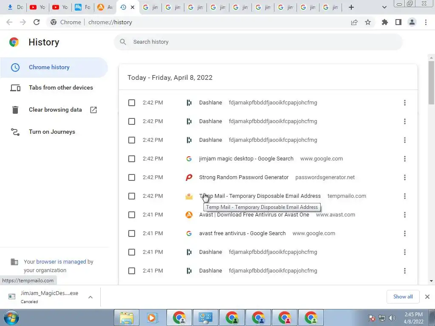Screen dimensions: 435x326
Task: Open a new tab with plus button
Action: pos(351,7)
